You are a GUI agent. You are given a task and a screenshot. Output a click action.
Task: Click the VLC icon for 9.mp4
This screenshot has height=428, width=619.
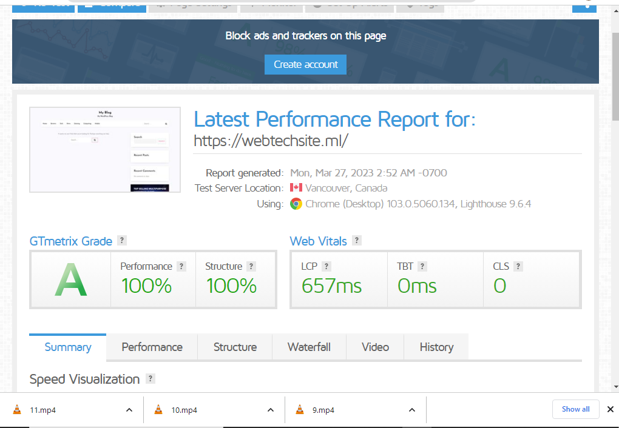(300, 409)
